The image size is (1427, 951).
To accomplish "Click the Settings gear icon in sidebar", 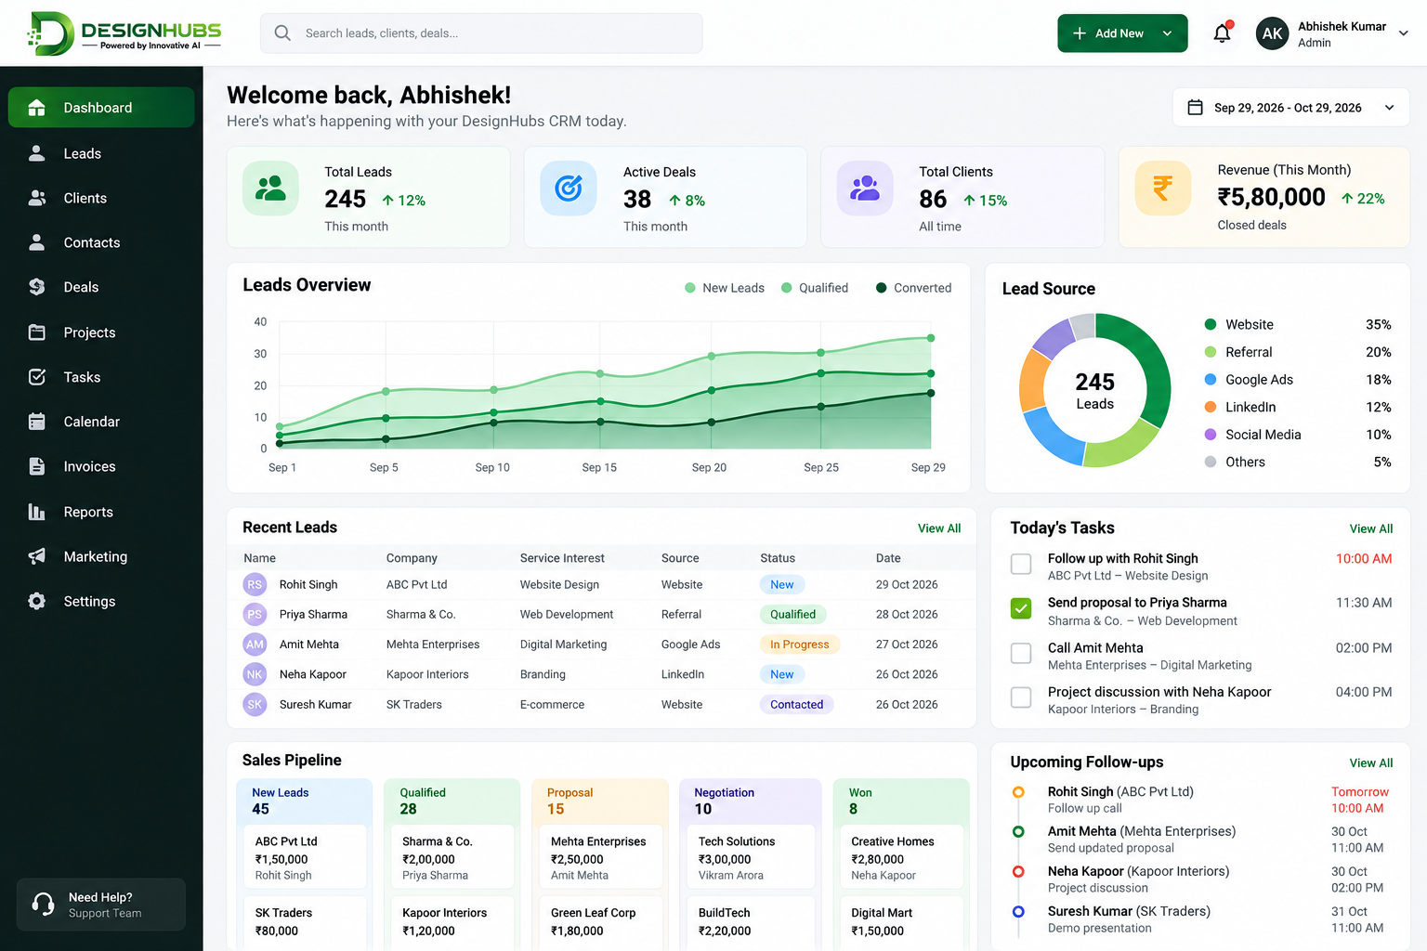I will (x=37, y=601).
